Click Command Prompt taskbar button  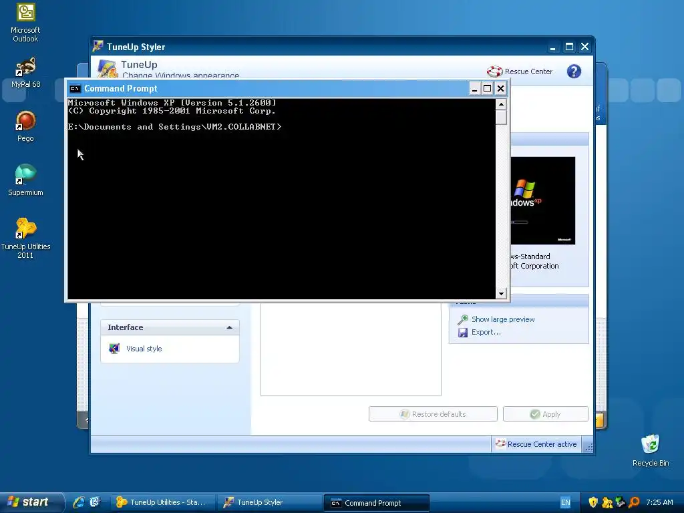click(377, 502)
